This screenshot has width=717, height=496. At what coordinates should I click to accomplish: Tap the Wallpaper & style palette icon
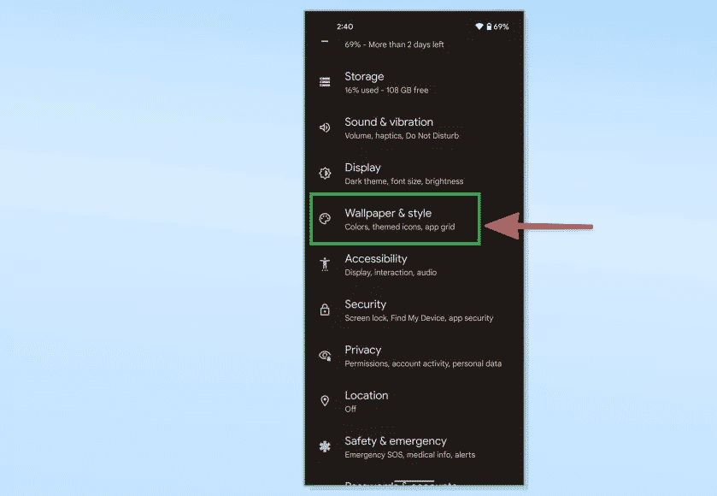point(325,219)
